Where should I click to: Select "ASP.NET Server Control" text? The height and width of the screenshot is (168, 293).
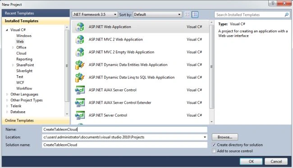pyautogui.click(x=108, y=115)
